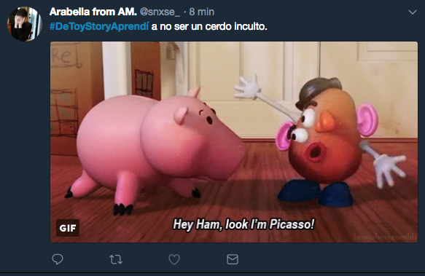Reply to the tweet via speech bubble icon
The height and width of the screenshot is (276, 425).
tap(58, 259)
